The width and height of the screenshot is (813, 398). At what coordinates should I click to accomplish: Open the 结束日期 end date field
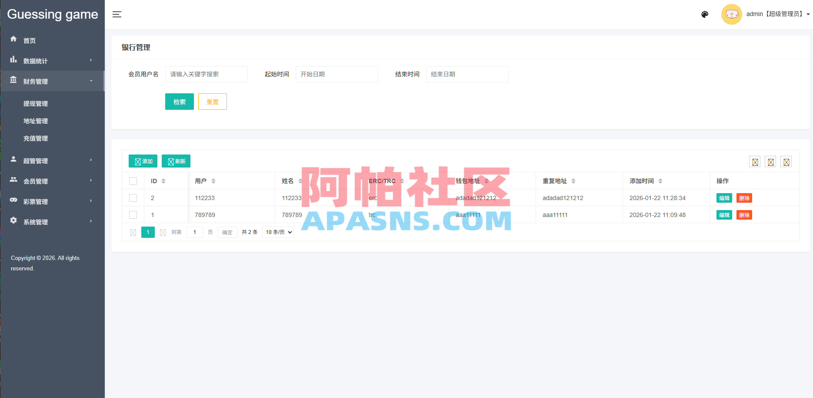tap(467, 74)
